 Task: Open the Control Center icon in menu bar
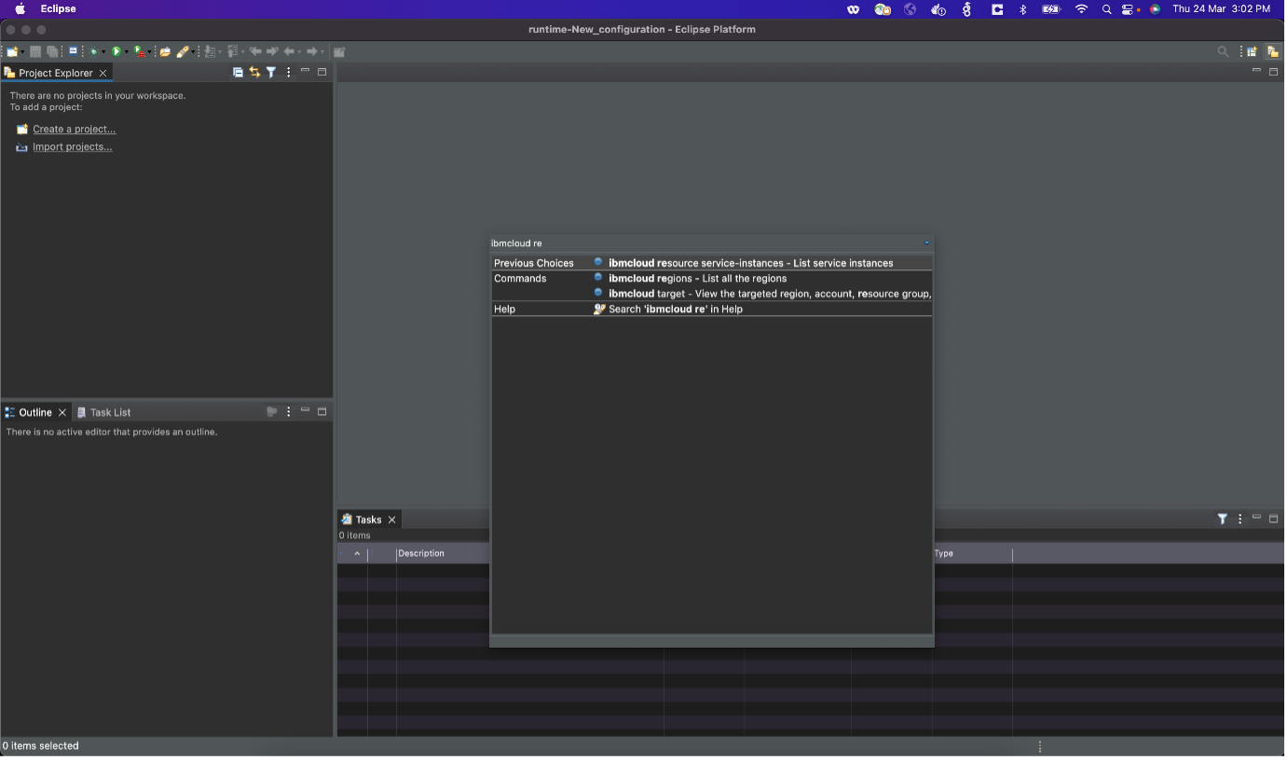(1129, 9)
